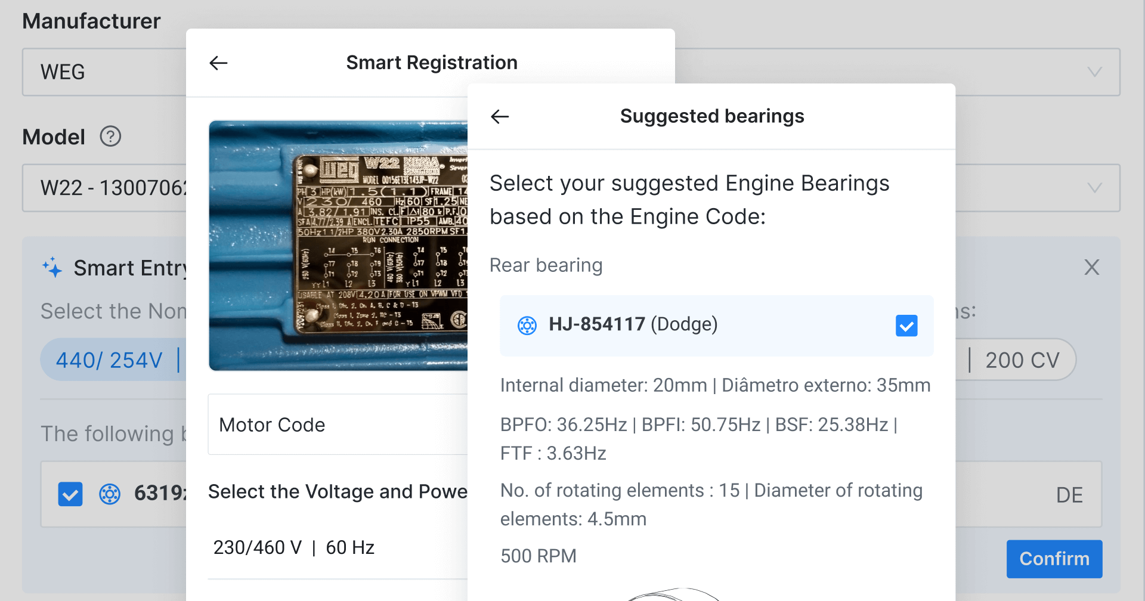Uncheck the 6319 bearing checkbox
The image size is (1145, 601).
pos(70,494)
